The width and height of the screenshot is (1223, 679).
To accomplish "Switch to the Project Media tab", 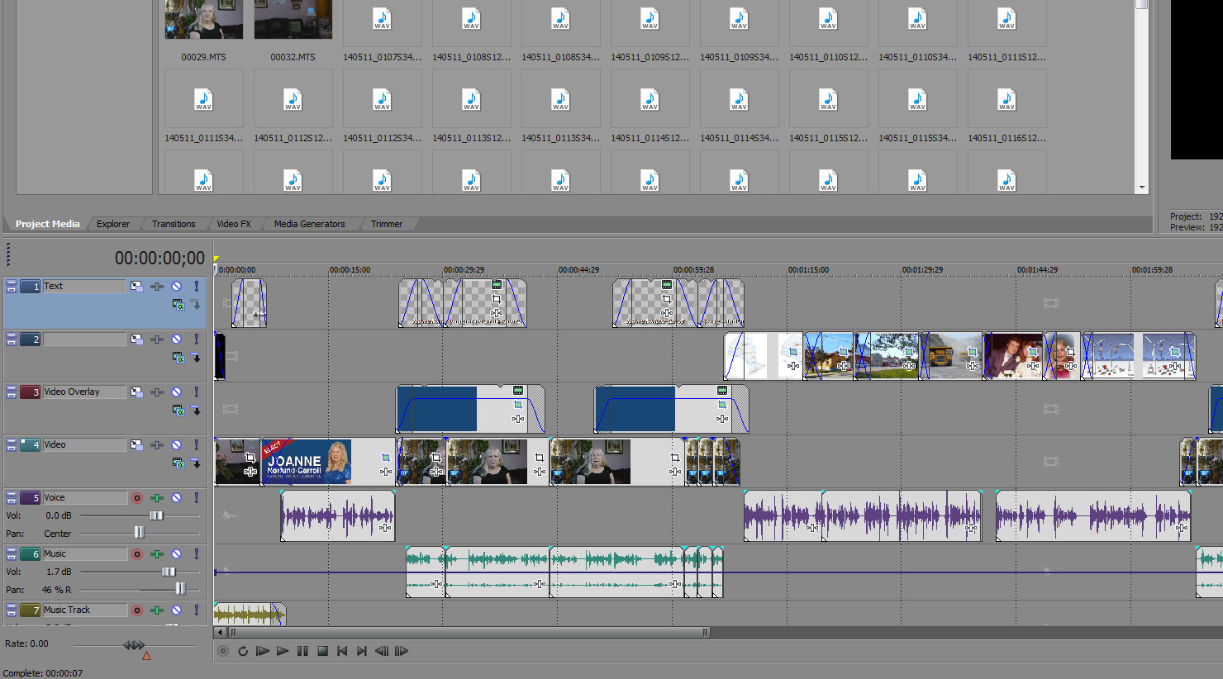I will coord(47,224).
